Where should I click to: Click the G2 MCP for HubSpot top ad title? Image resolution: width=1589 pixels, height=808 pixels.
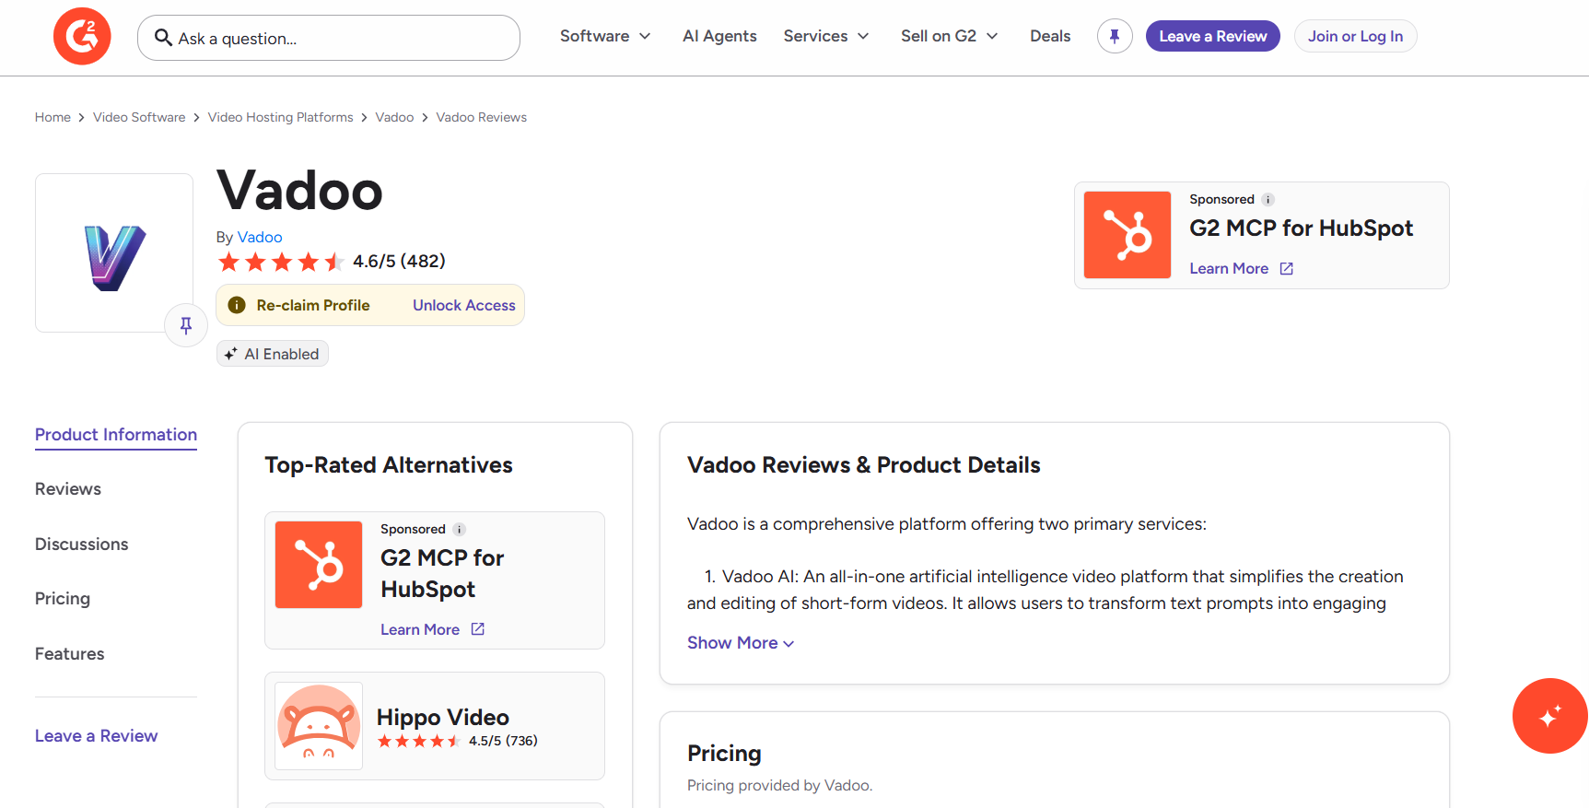1302,228
